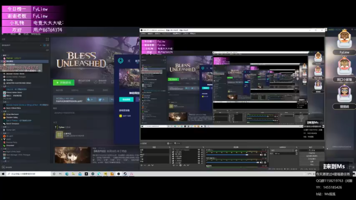
Task: Open the OBS View menu
Action: [x=158, y=34]
